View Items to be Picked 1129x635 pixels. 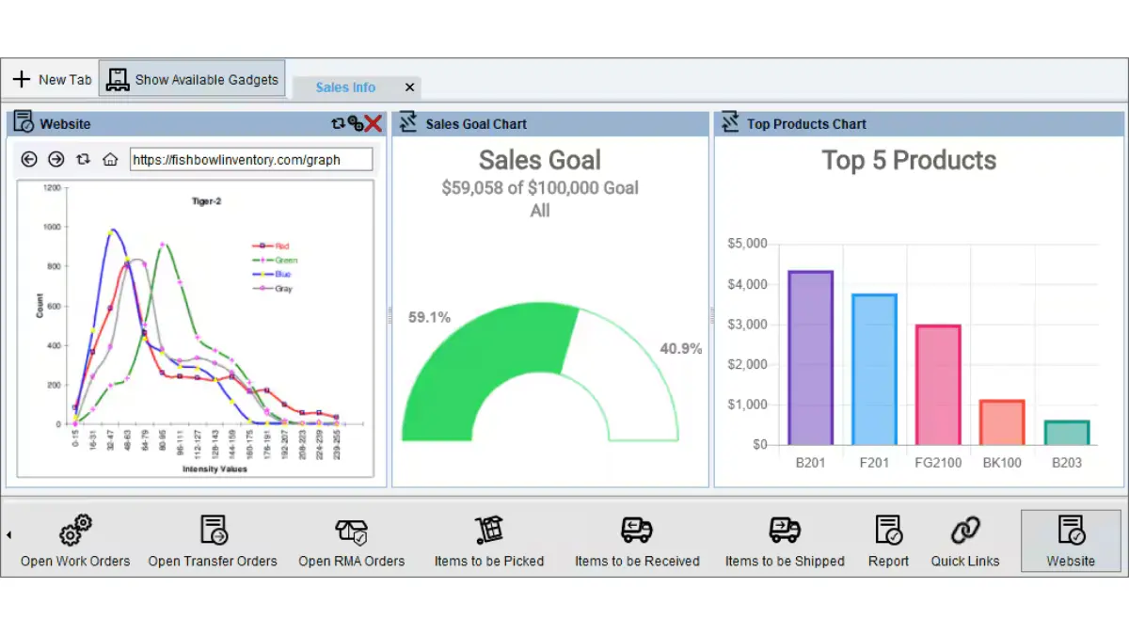pos(488,541)
